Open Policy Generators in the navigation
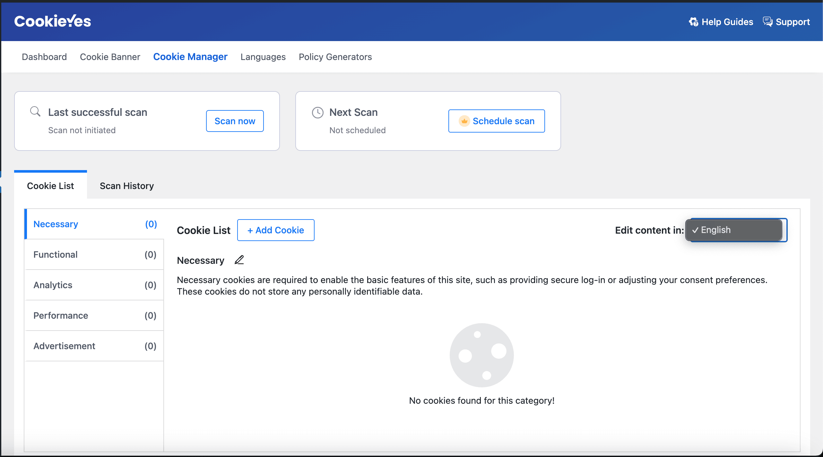The image size is (823, 457). point(335,57)
